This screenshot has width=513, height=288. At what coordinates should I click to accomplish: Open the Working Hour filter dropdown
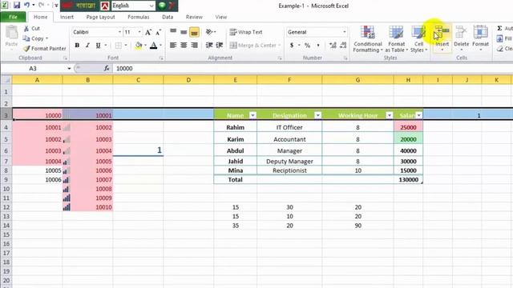tap(389, 115)
